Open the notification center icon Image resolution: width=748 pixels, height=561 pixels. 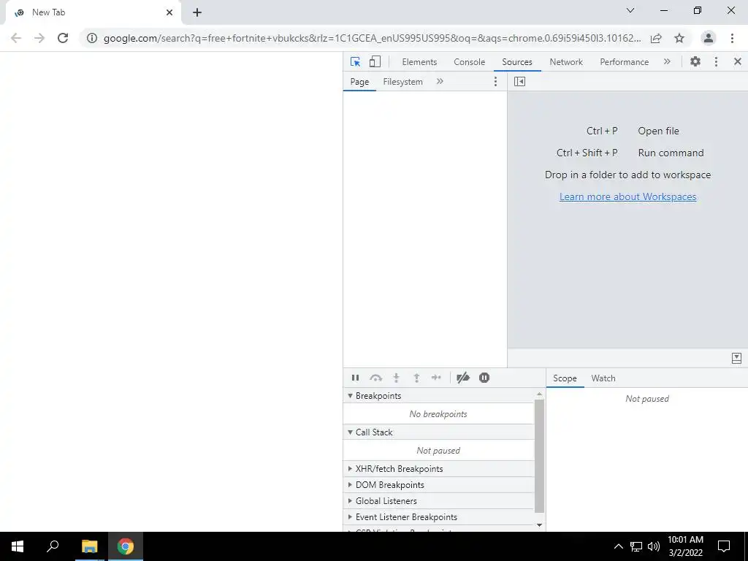724,546
